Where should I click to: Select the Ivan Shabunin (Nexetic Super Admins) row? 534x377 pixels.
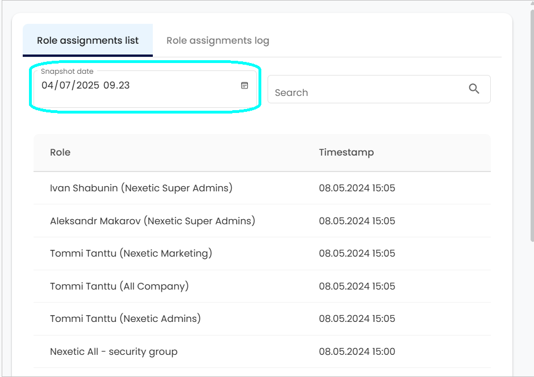coord(262,188)
